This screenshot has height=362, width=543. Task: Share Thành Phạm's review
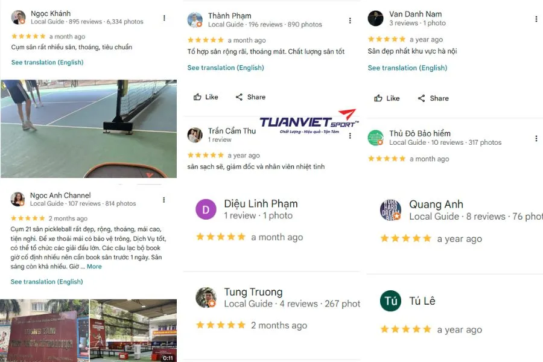coord(250,97)
